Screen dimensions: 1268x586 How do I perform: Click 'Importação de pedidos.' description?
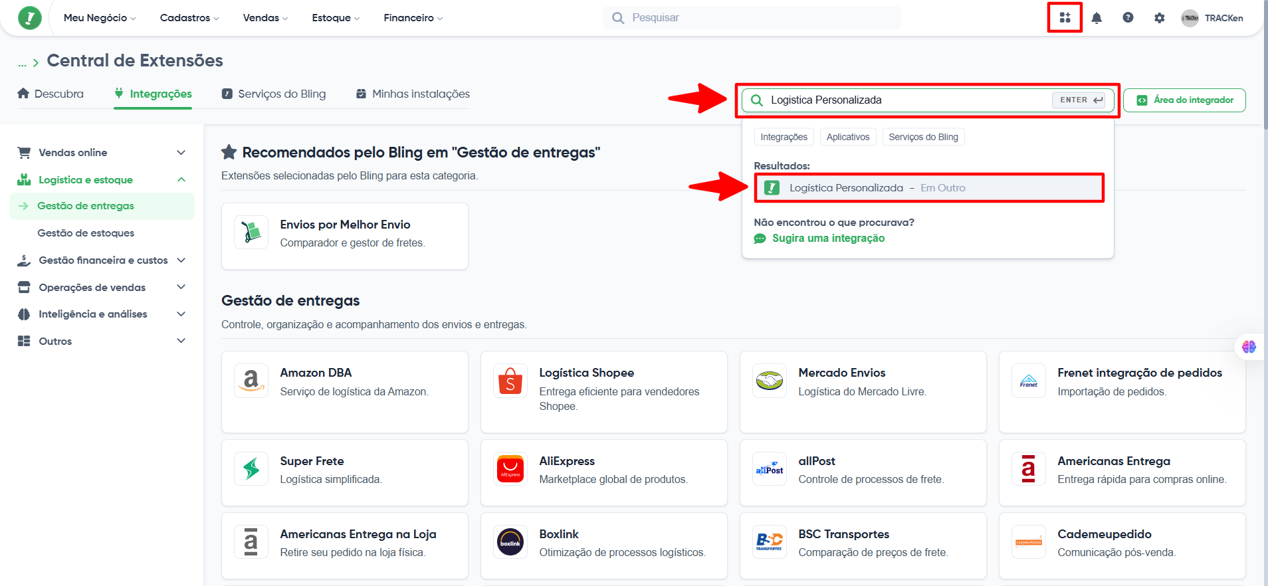tap(1112, 392)
